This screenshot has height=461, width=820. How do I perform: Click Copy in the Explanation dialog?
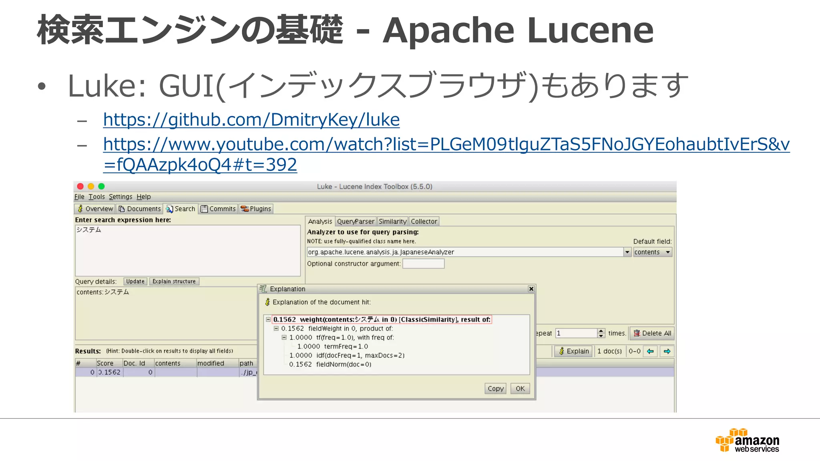(x=495, y=389)
